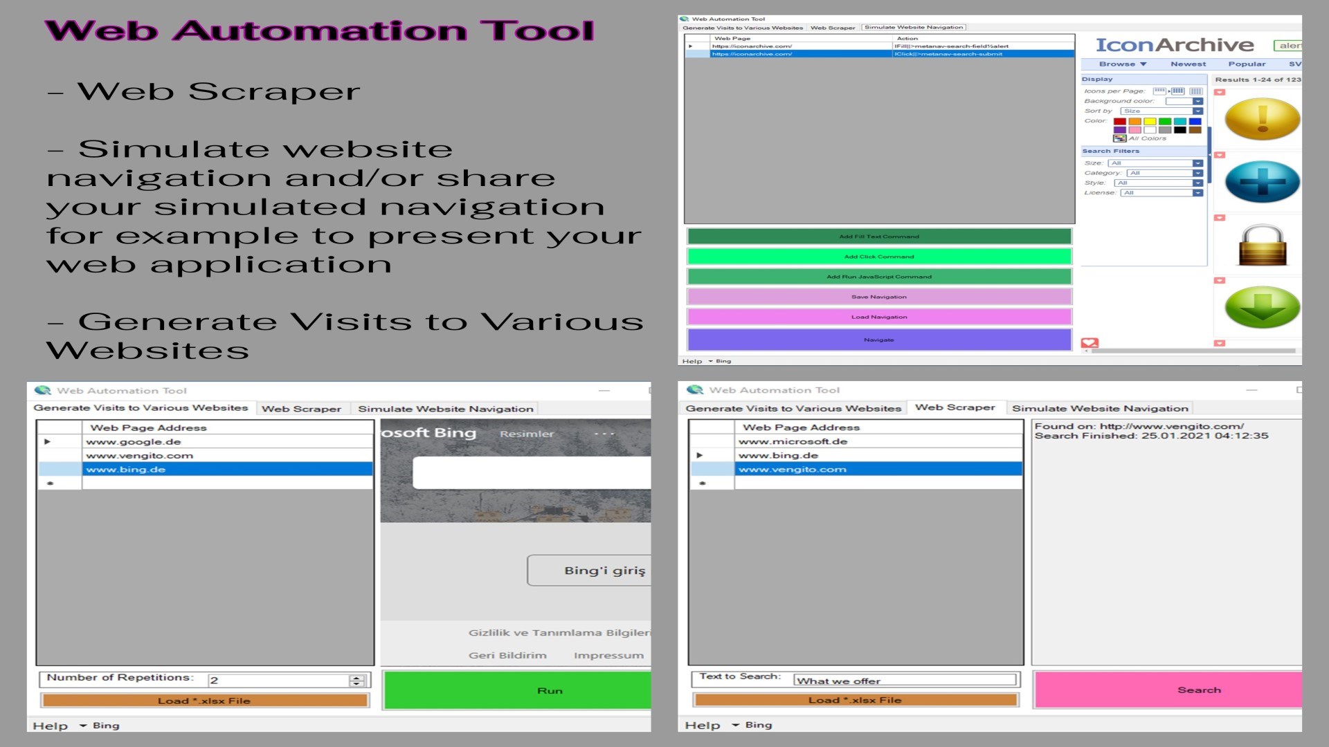This screenshot has width=1329, height=747.
Task: Click the yellow exclamation alert icon
Action: (1262, 118)
